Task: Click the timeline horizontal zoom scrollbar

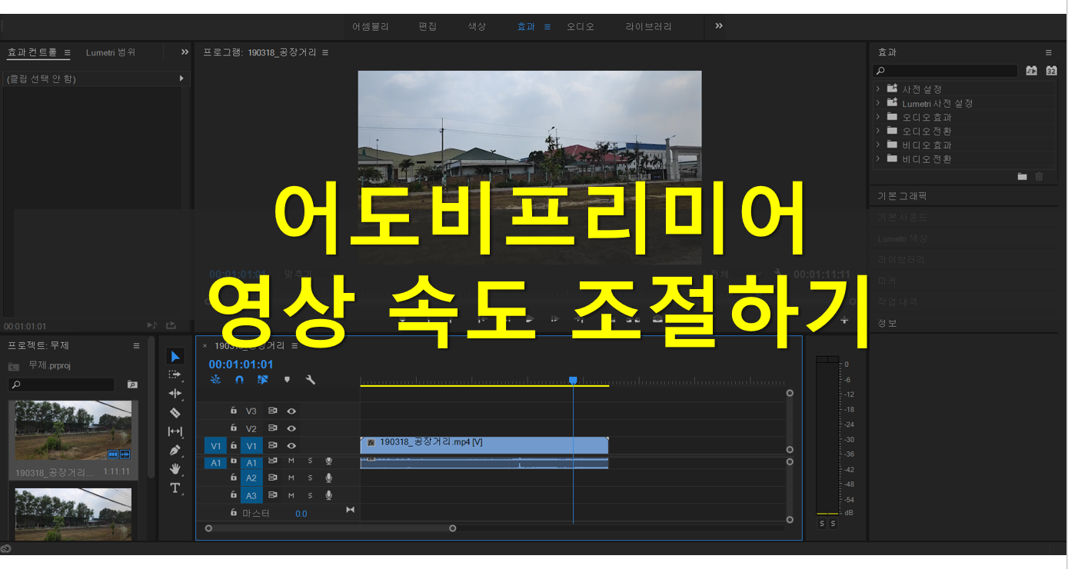Action: 331,528
